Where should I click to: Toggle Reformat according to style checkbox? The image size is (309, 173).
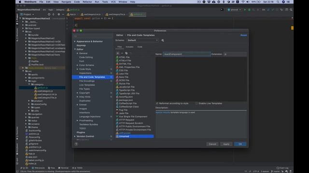pyautogui.click(x=157, y=103)
